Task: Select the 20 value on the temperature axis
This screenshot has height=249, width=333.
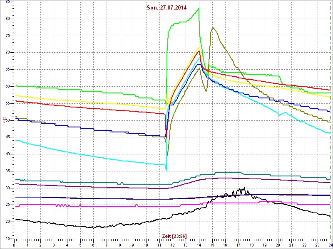Action: (7, 222)
